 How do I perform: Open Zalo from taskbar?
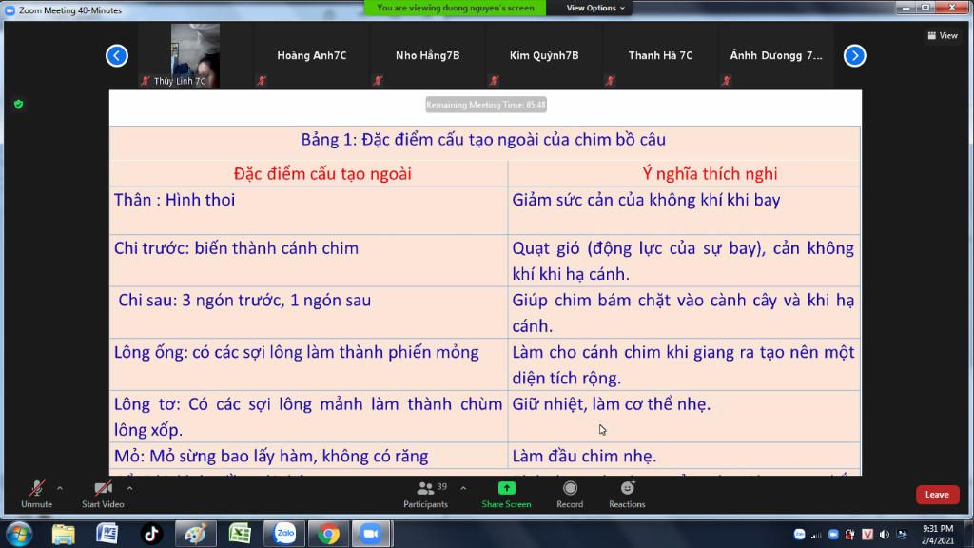[x=284, y=534]
